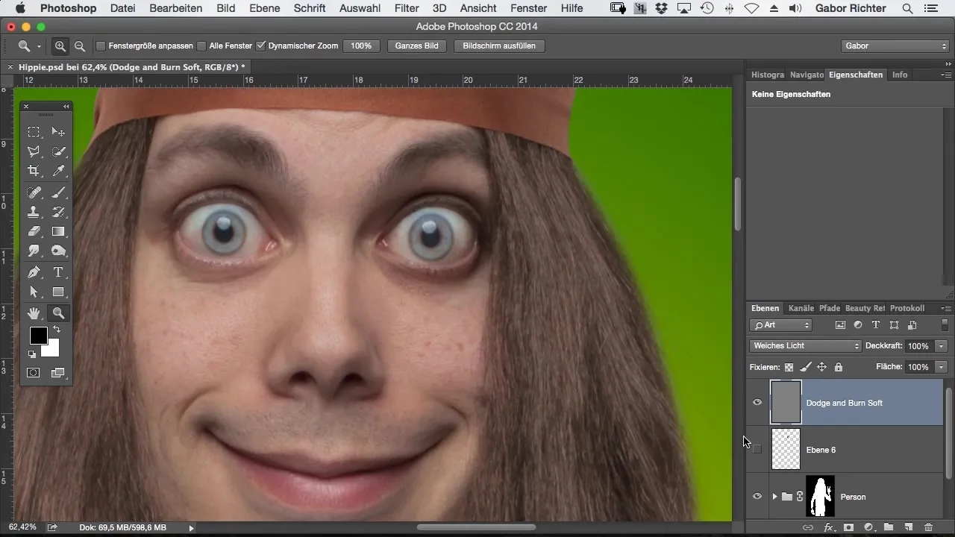Select the Rectangular Marquee tool
The width and height of the screenshot is (955, 537).
tap(34, 132)
